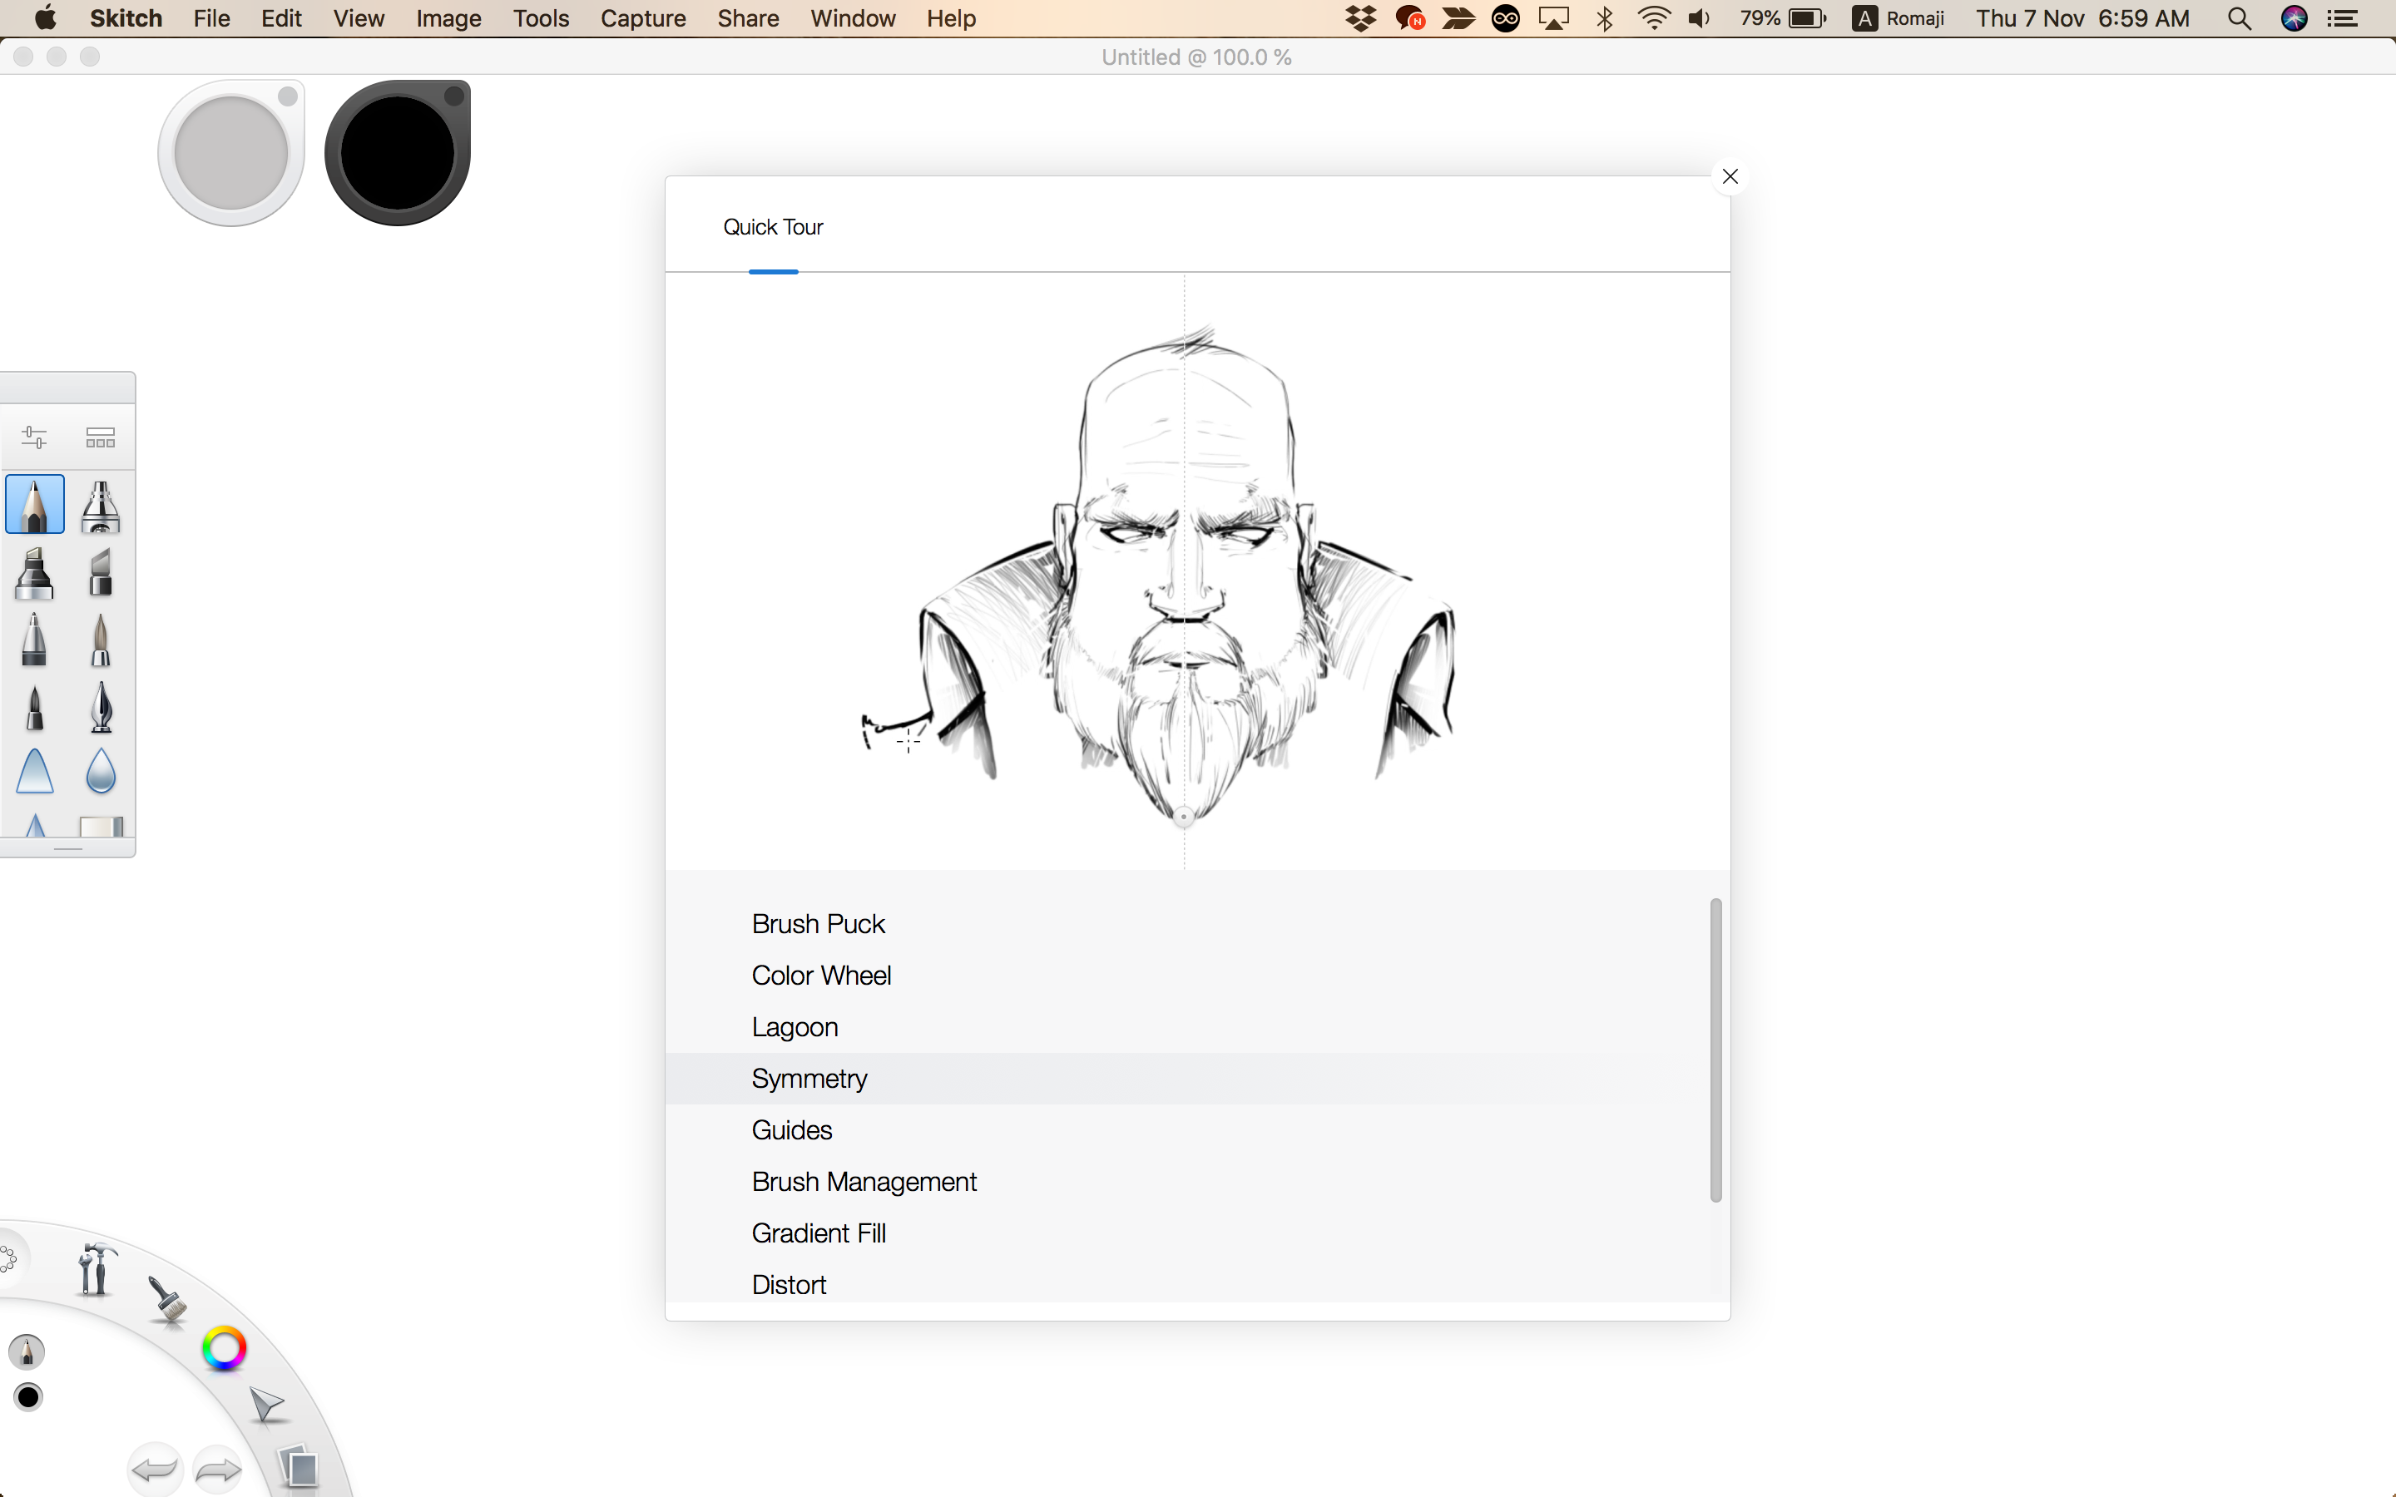This screenshot has height=1497, width=2396.
Task: Click the black color puck
Action: [397, 154]
